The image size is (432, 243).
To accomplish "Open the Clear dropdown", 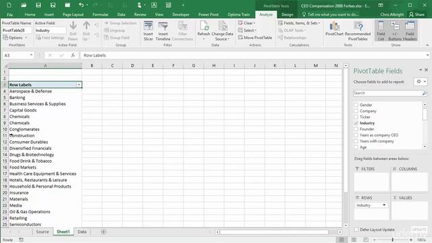I will point(247,23).
